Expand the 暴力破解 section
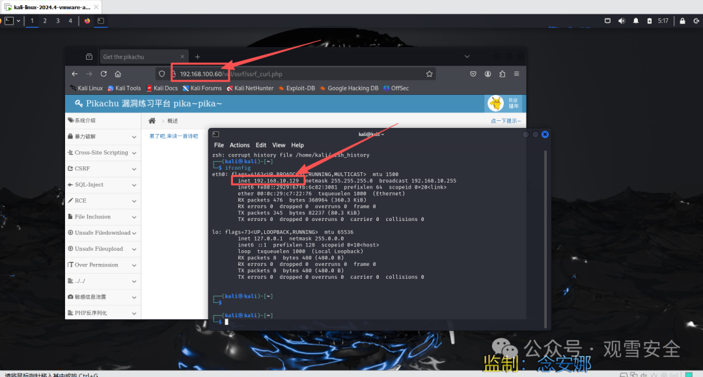 click(x=103, y=136)
